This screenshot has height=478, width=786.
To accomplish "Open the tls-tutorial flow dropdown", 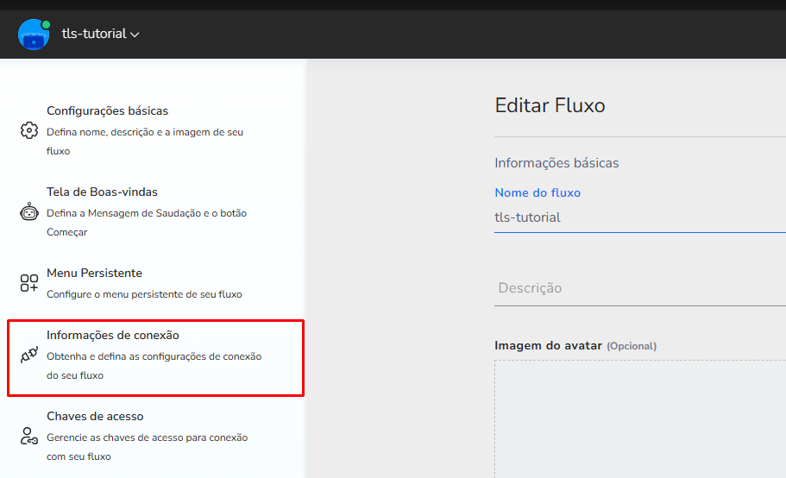I will pyautogui.click(x=93, y=35).
